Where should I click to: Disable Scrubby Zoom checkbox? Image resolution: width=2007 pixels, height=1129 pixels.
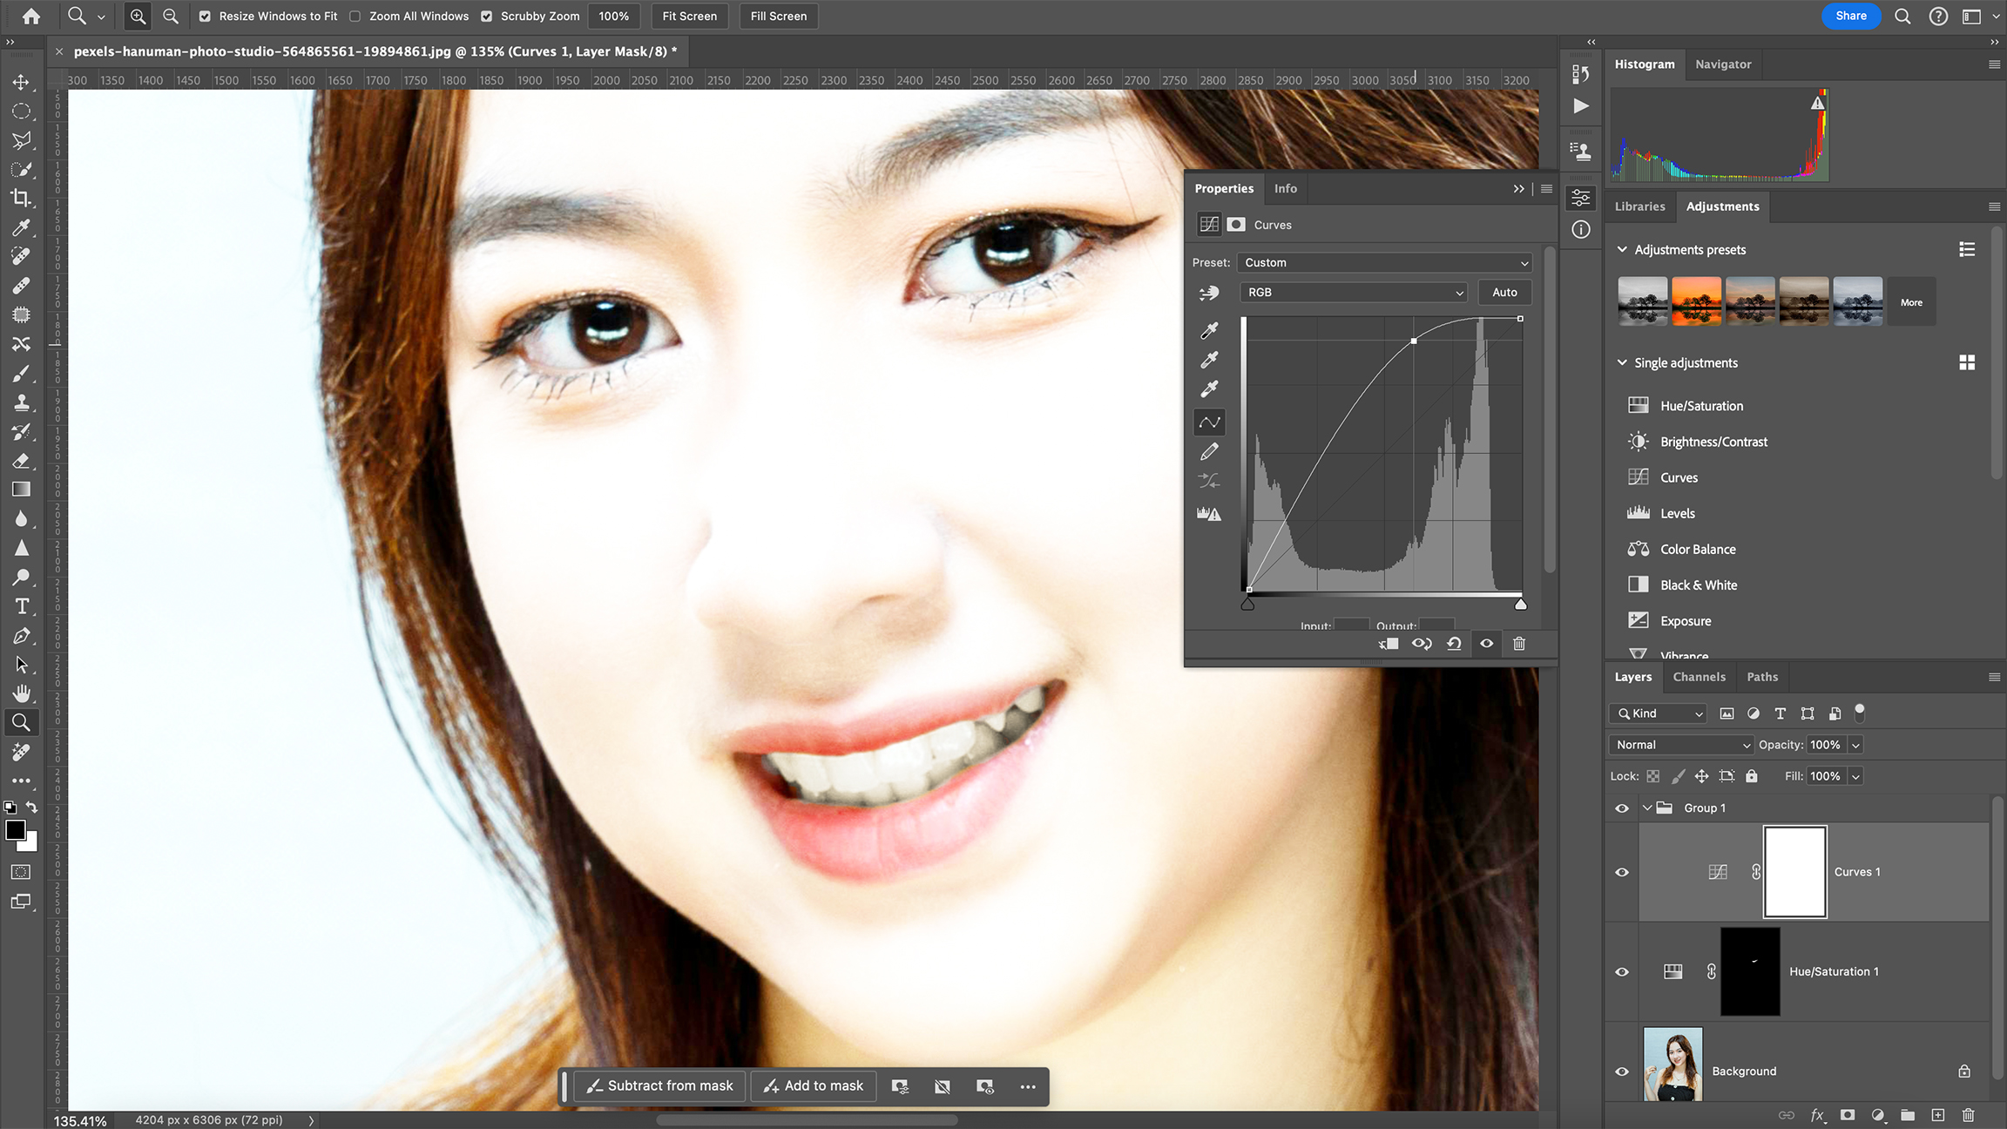(x=487, y=16)
